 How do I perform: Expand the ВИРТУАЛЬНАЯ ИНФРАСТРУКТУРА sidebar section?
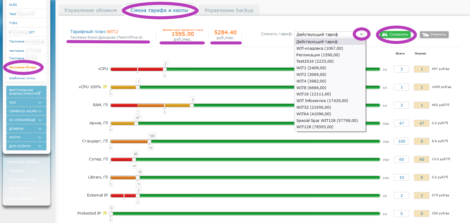coord(26,92)
